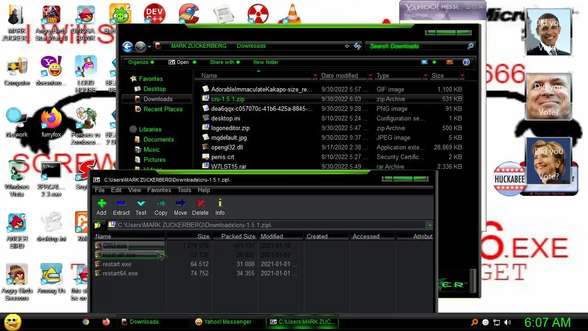Open the Angry Birds Seasons desktop icon
This screenshot has width=588, height=331.
17,282
